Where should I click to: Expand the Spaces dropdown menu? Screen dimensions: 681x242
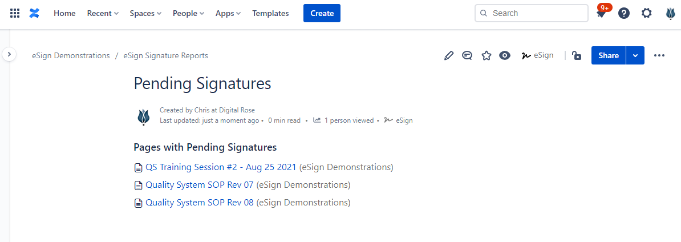point(145,13)
